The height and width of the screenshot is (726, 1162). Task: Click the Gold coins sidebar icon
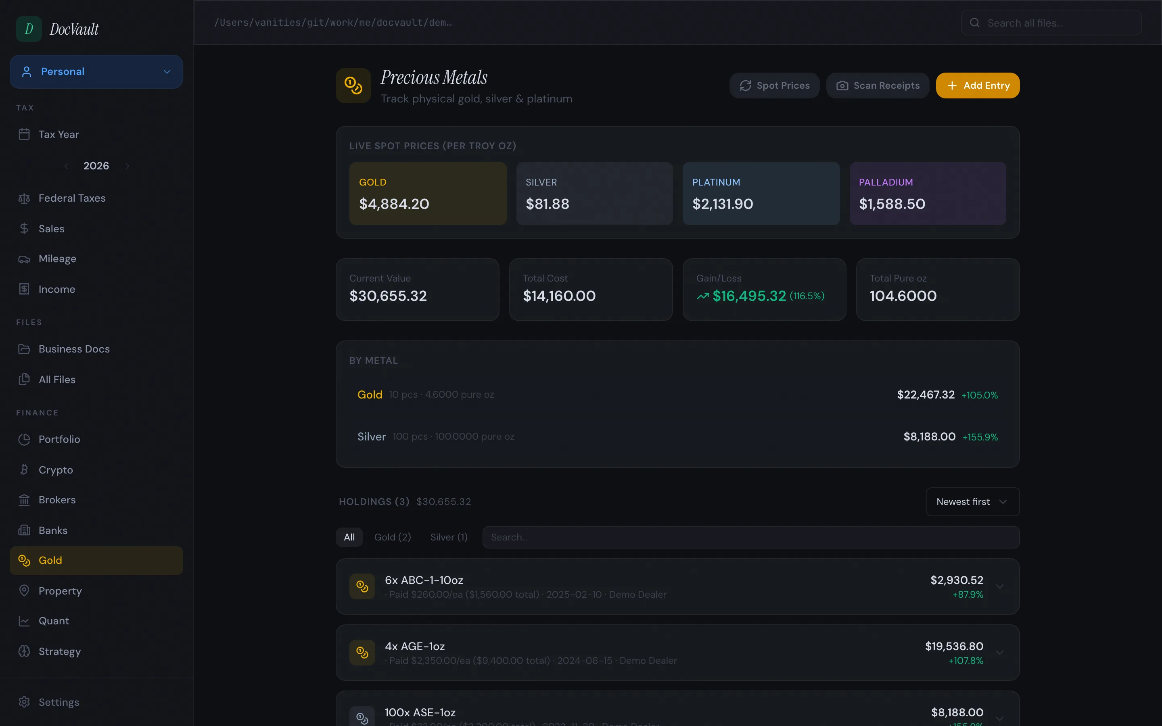point(24,560)
